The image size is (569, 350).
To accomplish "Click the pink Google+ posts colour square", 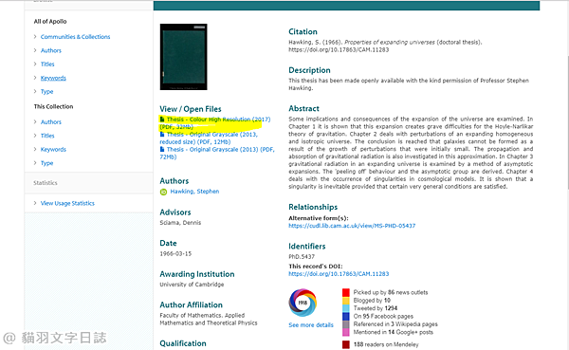I will pyautogui.click(x=346, y=333).
